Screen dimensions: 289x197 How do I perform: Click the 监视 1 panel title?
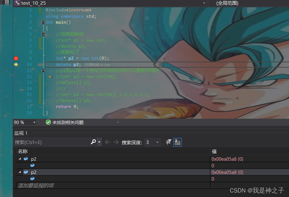[x=21, y=133]
